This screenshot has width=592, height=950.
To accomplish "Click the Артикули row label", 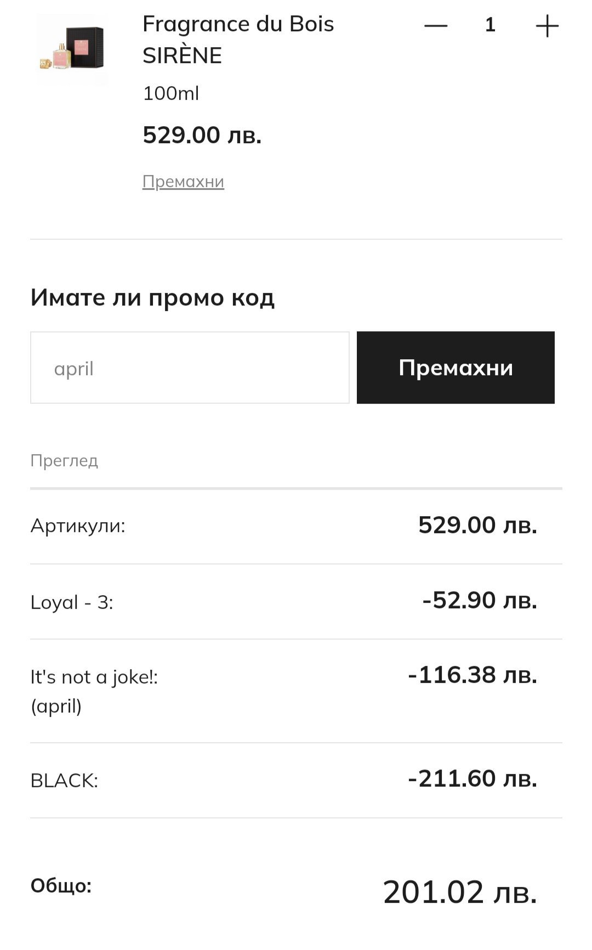I will click(x=78, y=525).
